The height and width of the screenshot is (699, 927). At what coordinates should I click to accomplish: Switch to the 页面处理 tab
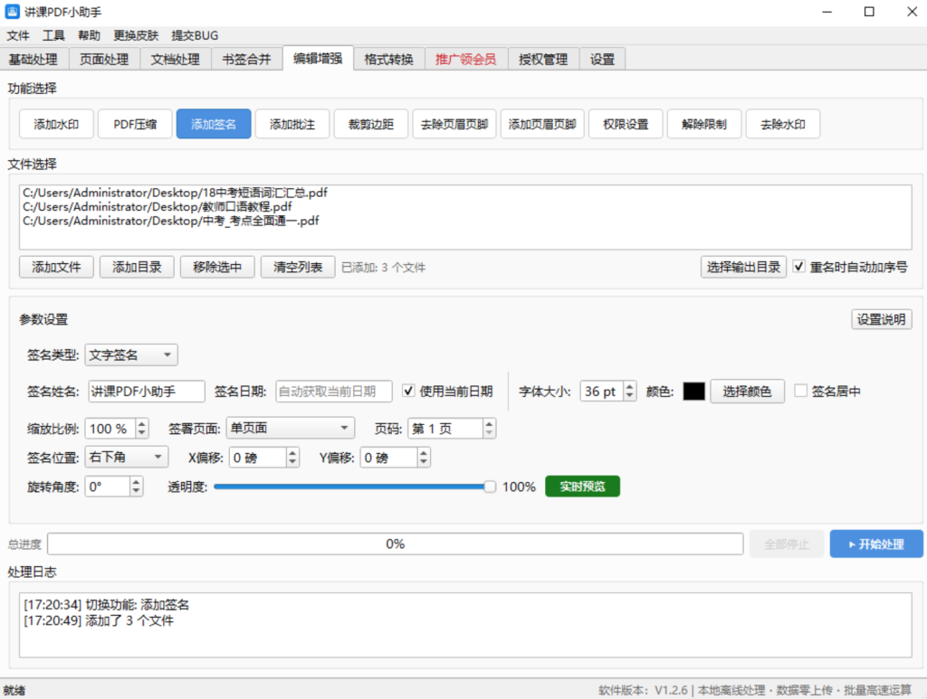point(105,59)
